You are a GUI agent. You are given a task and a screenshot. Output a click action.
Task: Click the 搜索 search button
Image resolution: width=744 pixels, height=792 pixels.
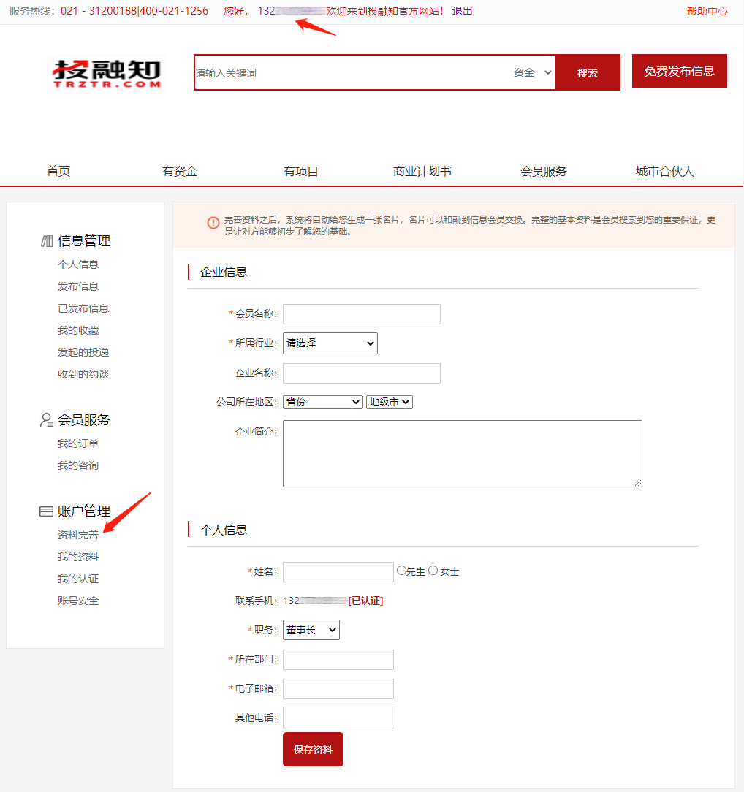(x=587, y=72)
